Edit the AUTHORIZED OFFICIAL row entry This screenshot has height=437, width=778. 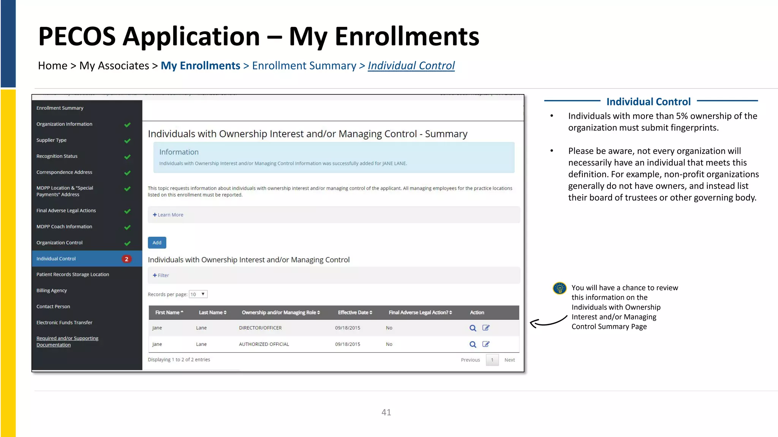pyautogui.click(x=486, y=344)
